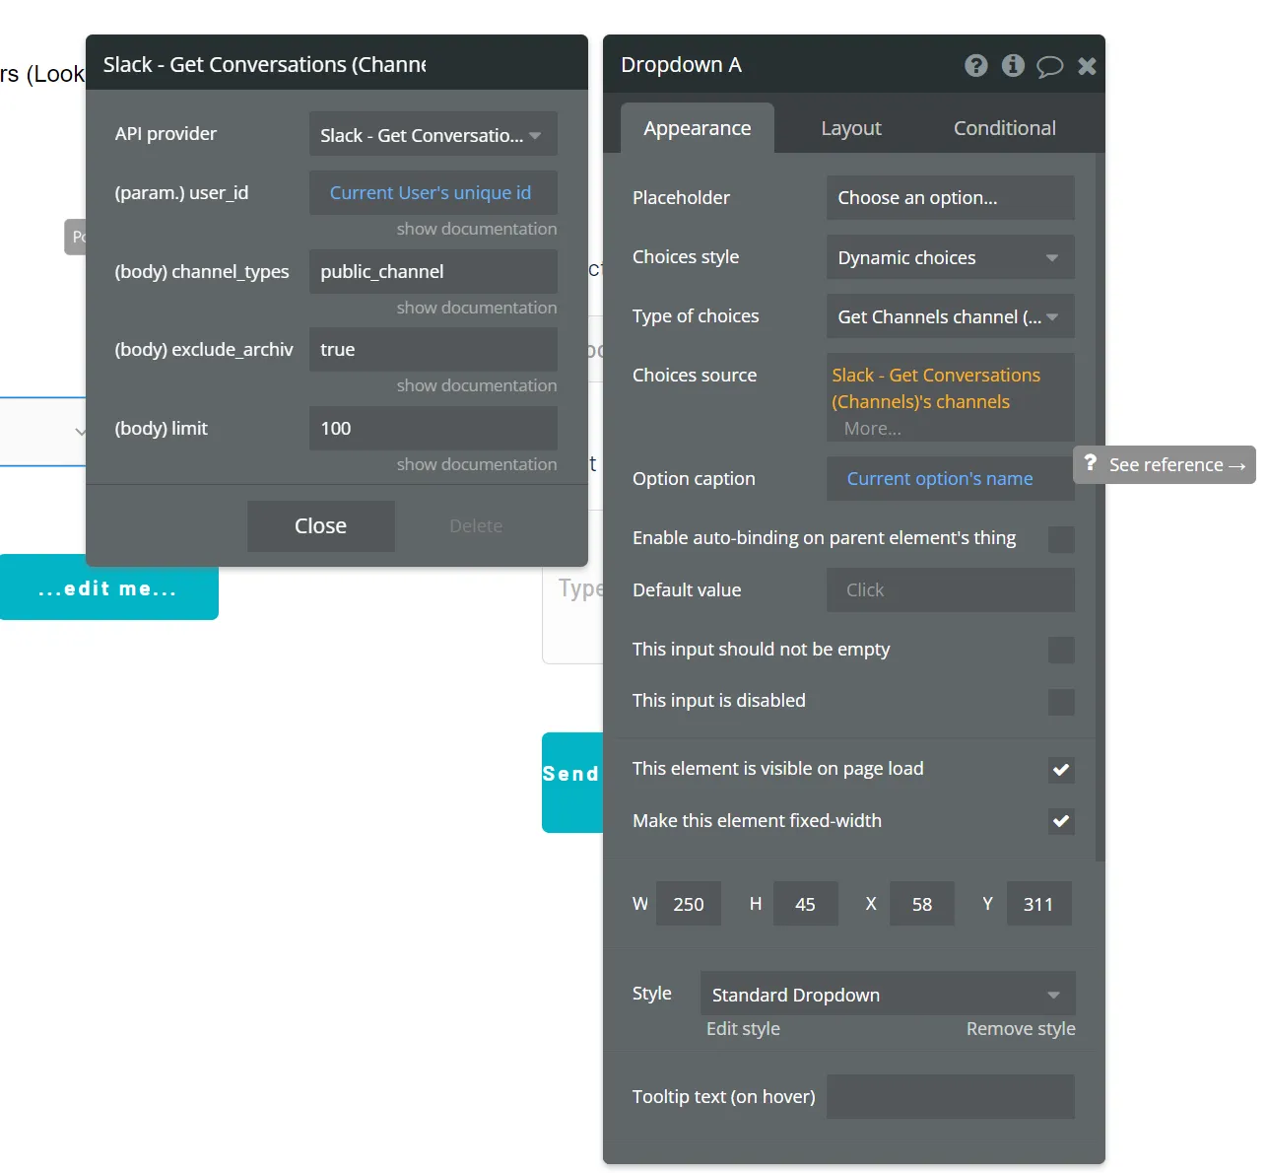The width and height of the screenshot is (1268, 1173).
Task: Edit the H height value 45
Action: point(806,904)
